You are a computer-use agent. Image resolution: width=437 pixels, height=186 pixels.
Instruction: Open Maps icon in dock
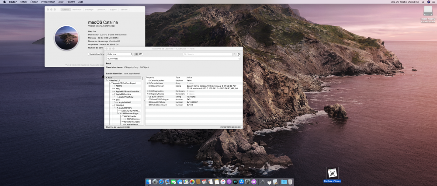click(186, 182)
